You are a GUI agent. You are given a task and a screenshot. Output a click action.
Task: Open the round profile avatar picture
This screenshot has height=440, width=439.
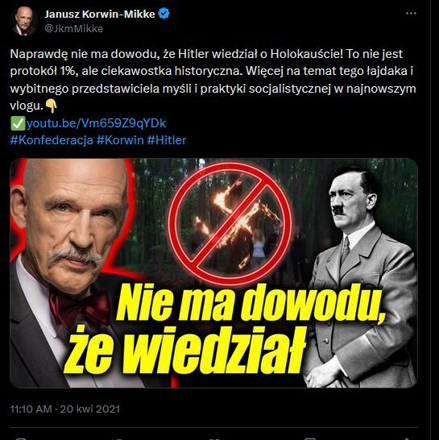coord(24,21)
